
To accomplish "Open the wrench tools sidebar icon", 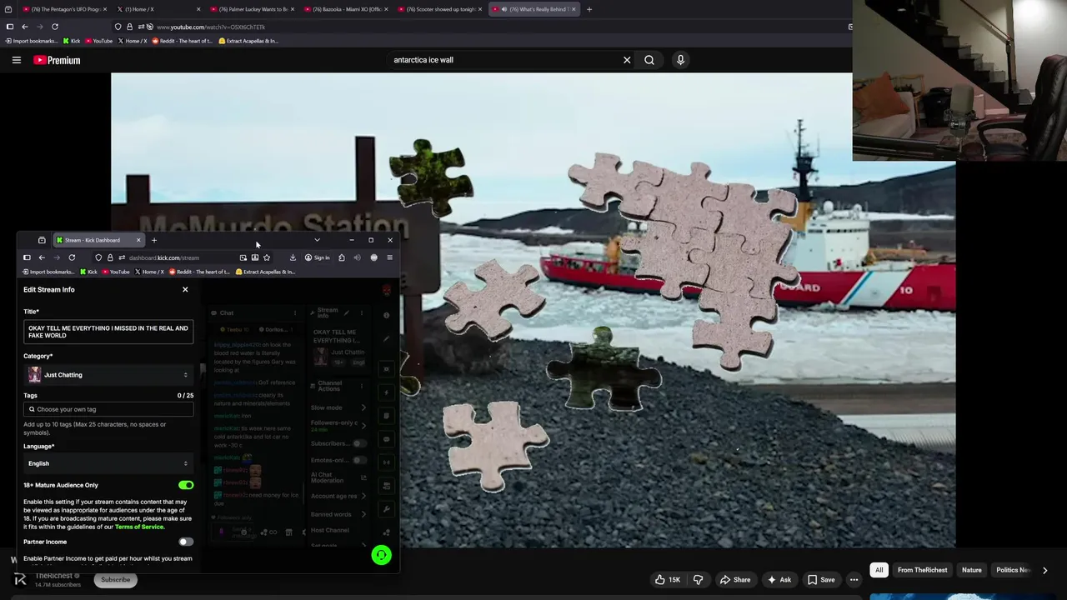I will 386,508.
